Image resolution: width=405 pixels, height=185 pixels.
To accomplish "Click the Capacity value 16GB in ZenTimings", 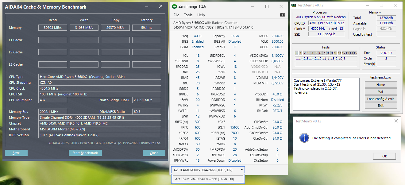I will (x=235, y=36).
